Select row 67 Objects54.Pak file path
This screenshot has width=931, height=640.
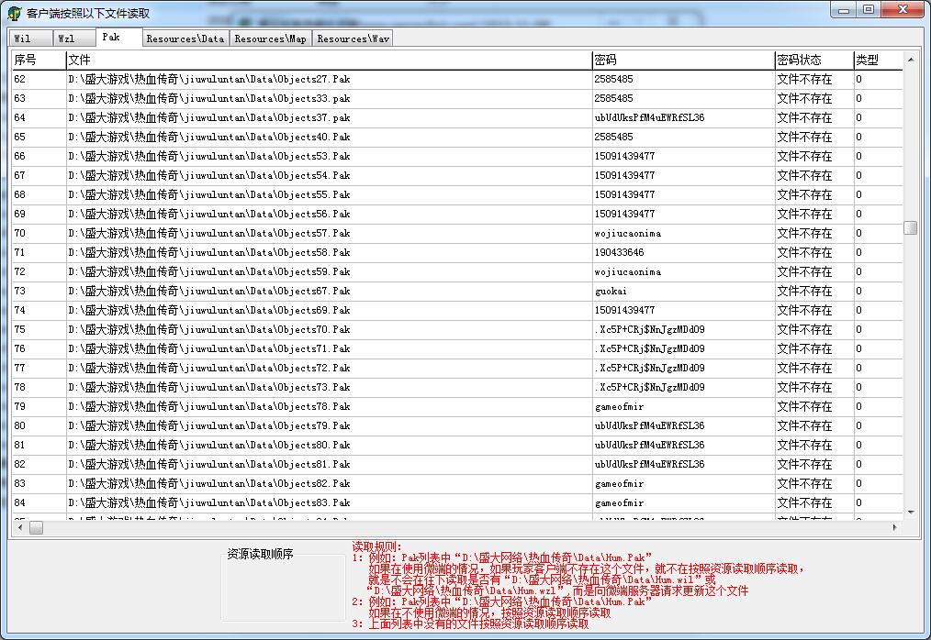tap(209, 175)
